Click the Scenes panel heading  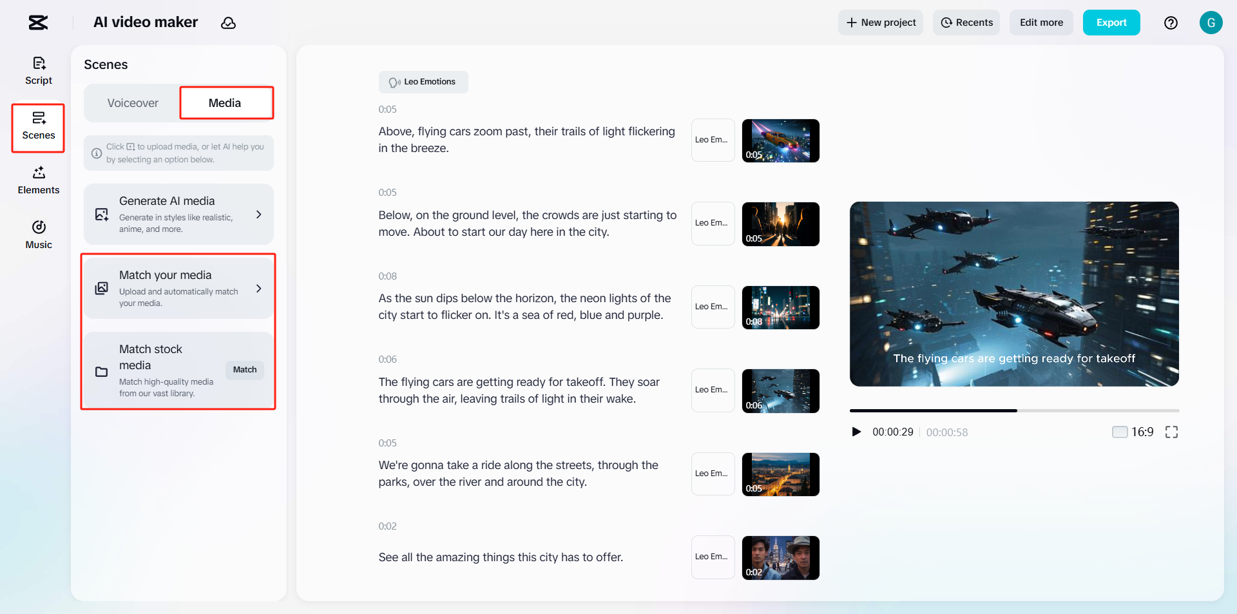pos(106,64)
